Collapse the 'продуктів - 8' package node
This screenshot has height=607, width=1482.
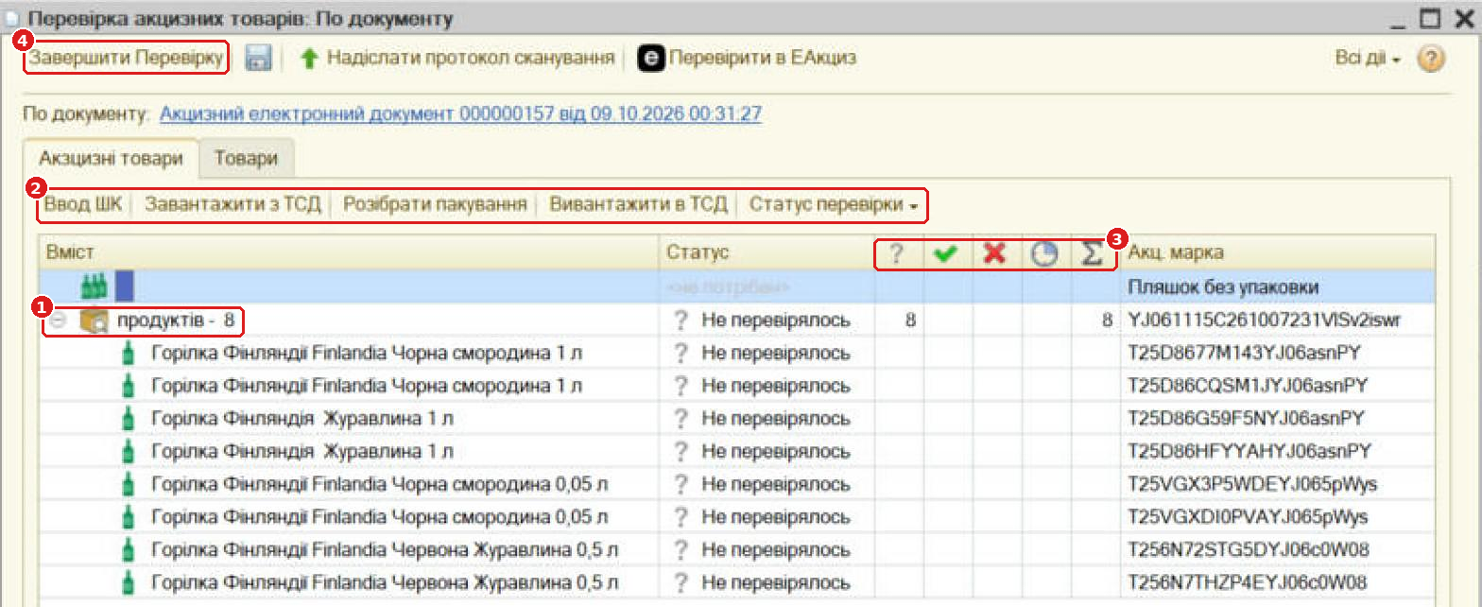(58, 321)
